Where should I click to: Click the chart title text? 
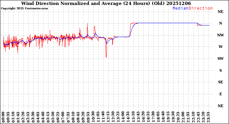pyautogui.click(x=106, y=3)
